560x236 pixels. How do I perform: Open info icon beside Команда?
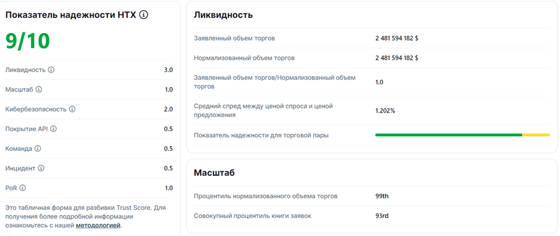click(38, 148)
